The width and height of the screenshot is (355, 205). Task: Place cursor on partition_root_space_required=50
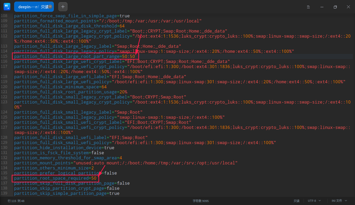coord(55,178)
